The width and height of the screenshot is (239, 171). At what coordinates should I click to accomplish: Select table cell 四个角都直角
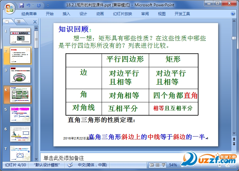[173, 95]
